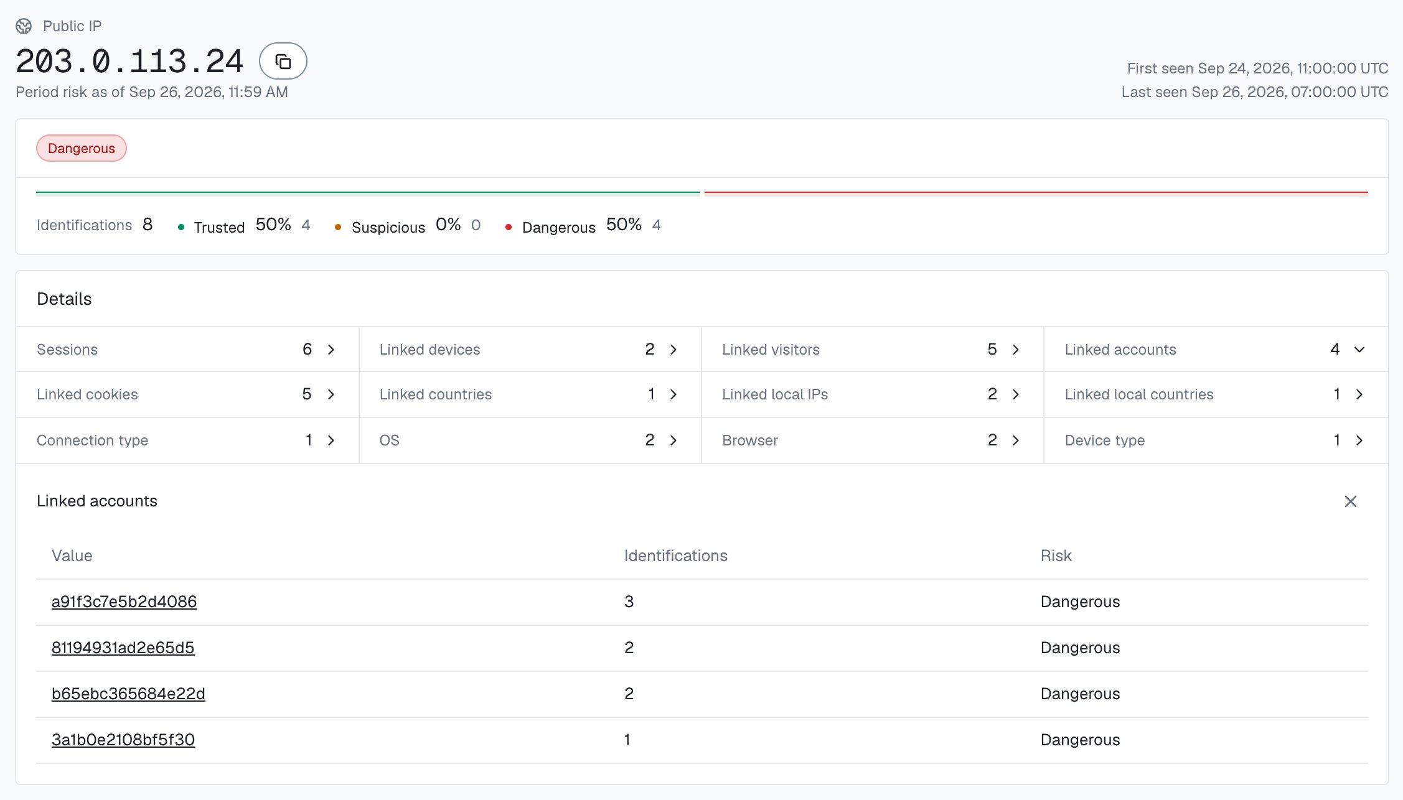The height and width of the screenshot is (800, 1403).
Task: Expand the Linked local IPs chevron
Action: coord(1016,394)
